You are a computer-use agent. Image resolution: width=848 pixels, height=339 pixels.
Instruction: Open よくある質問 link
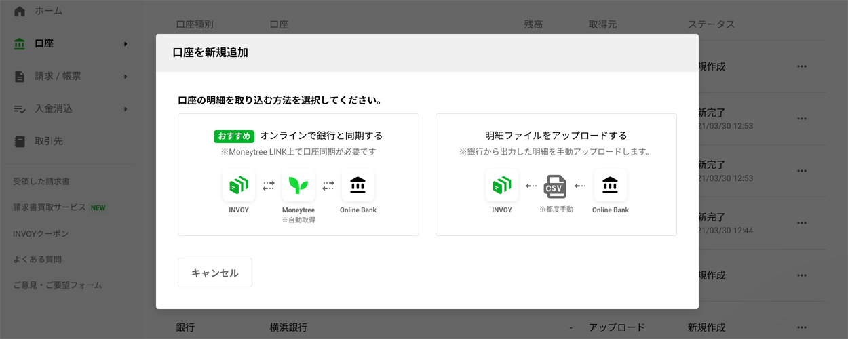point(37,259)
